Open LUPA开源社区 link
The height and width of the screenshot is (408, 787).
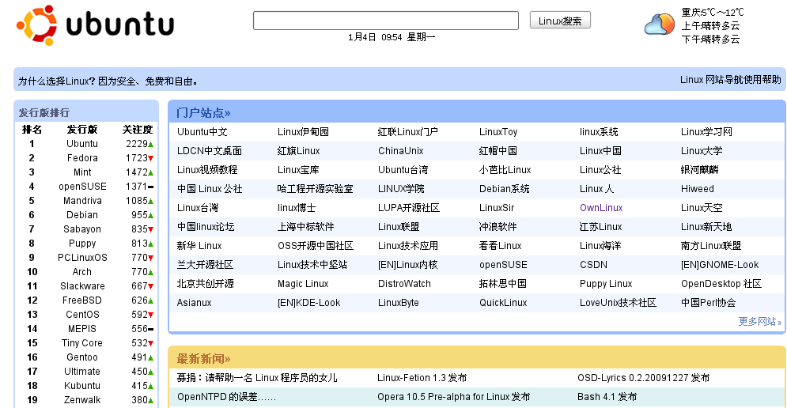[x=409, y=208]
